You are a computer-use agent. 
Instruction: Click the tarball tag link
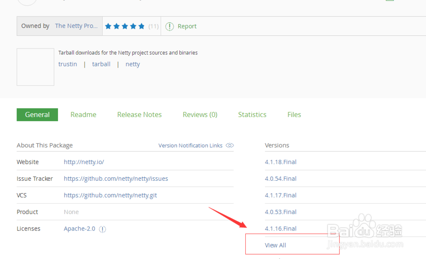click(101, 64)
